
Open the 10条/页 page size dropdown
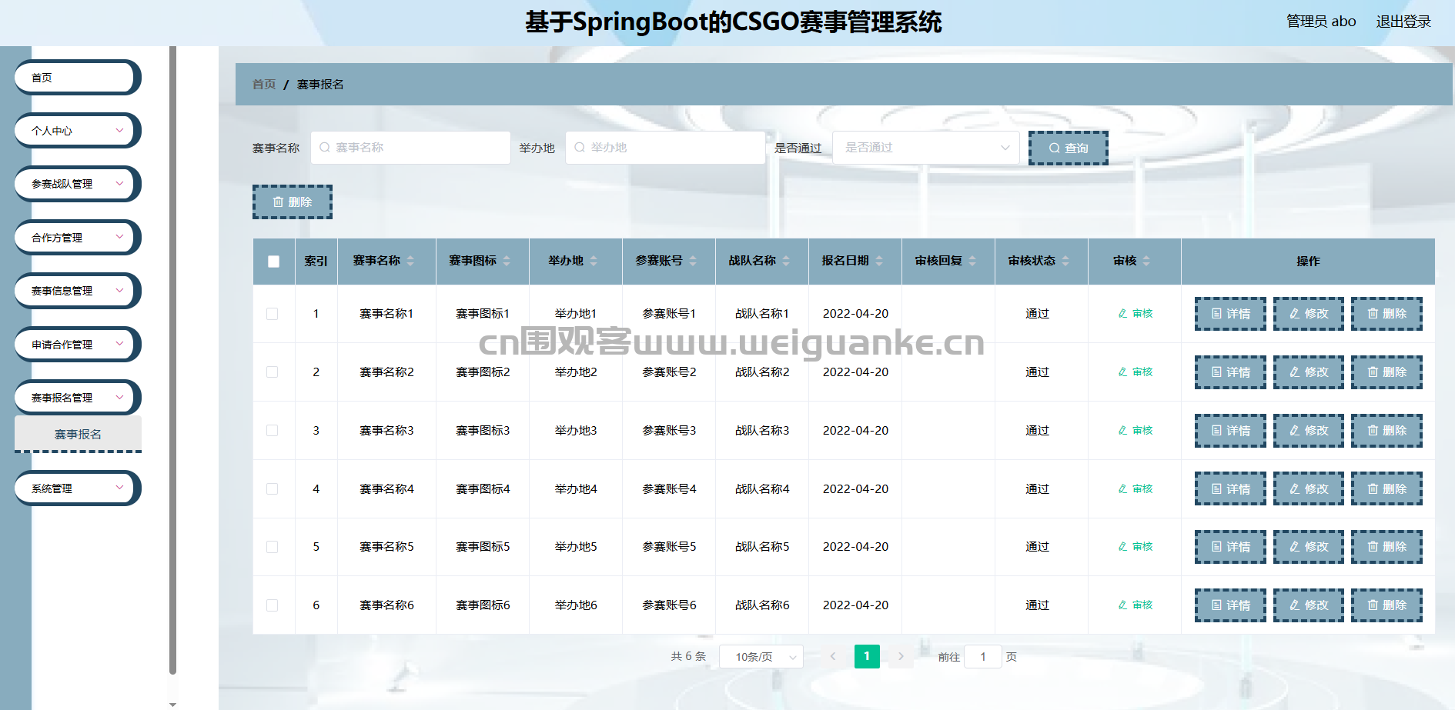761,657
